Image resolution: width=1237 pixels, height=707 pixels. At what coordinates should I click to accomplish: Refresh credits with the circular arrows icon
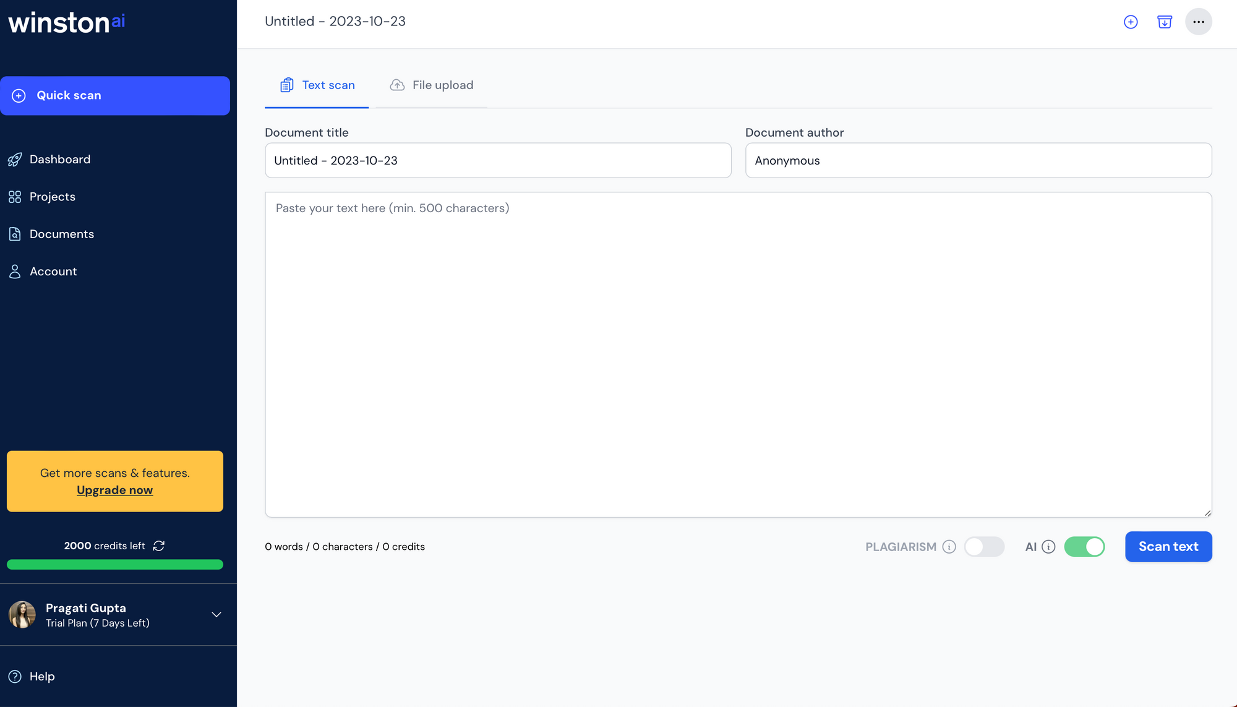tap(159, 546)
